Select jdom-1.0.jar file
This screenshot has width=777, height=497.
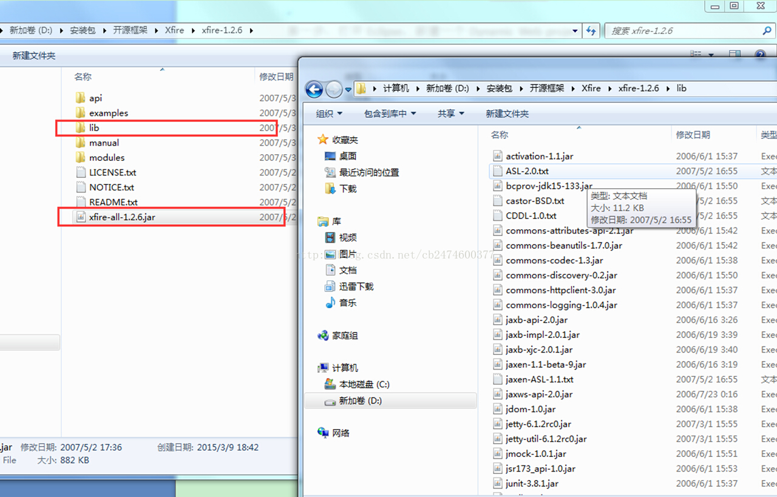point(531,409)
